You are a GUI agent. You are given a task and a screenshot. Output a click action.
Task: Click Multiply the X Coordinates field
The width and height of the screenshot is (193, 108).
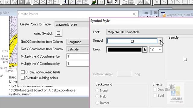pos(78,56)
